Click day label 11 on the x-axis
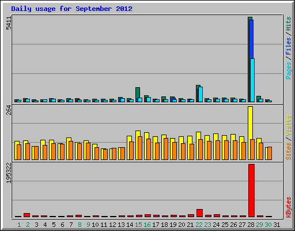295x231 pixels. [x=104, y=225]
